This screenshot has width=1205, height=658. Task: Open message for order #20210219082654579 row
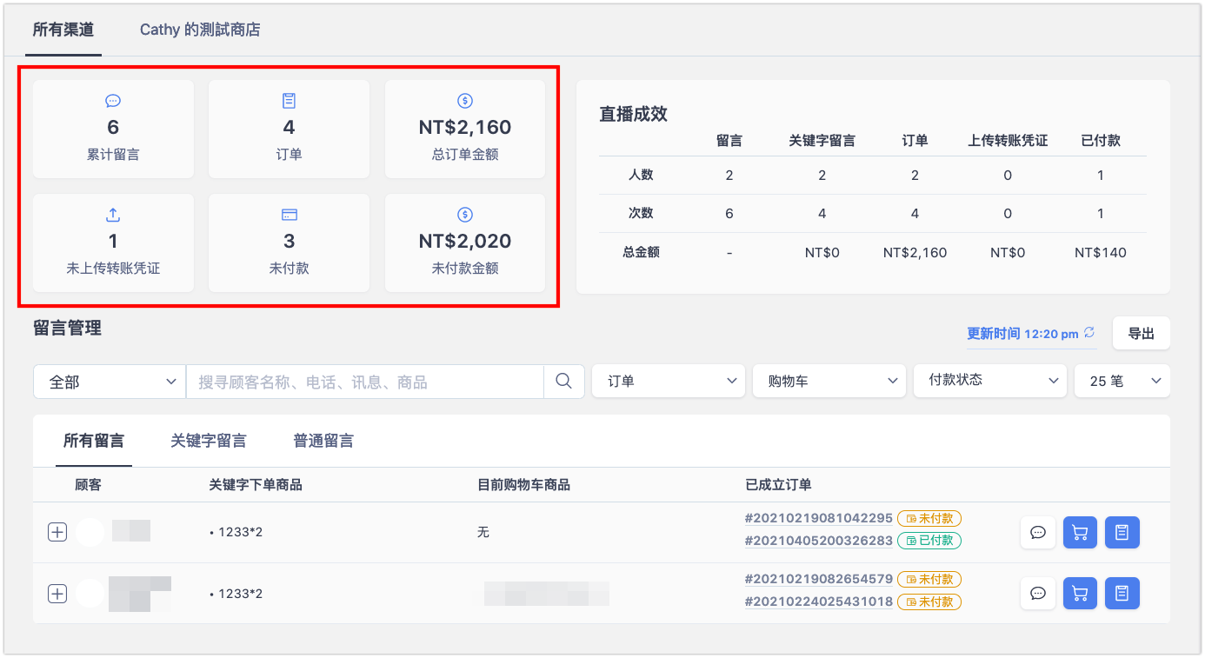pyautogui.click(x=1037, y=594)
